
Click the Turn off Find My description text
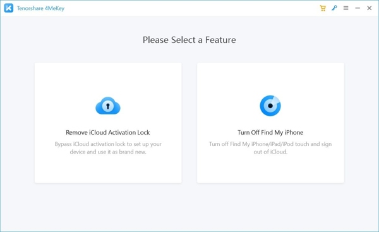click(270, 148)
